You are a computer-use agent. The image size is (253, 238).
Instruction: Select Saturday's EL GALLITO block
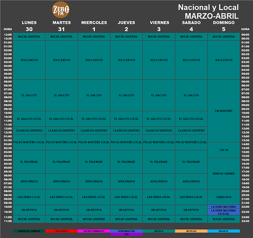[x=191, y=95]
